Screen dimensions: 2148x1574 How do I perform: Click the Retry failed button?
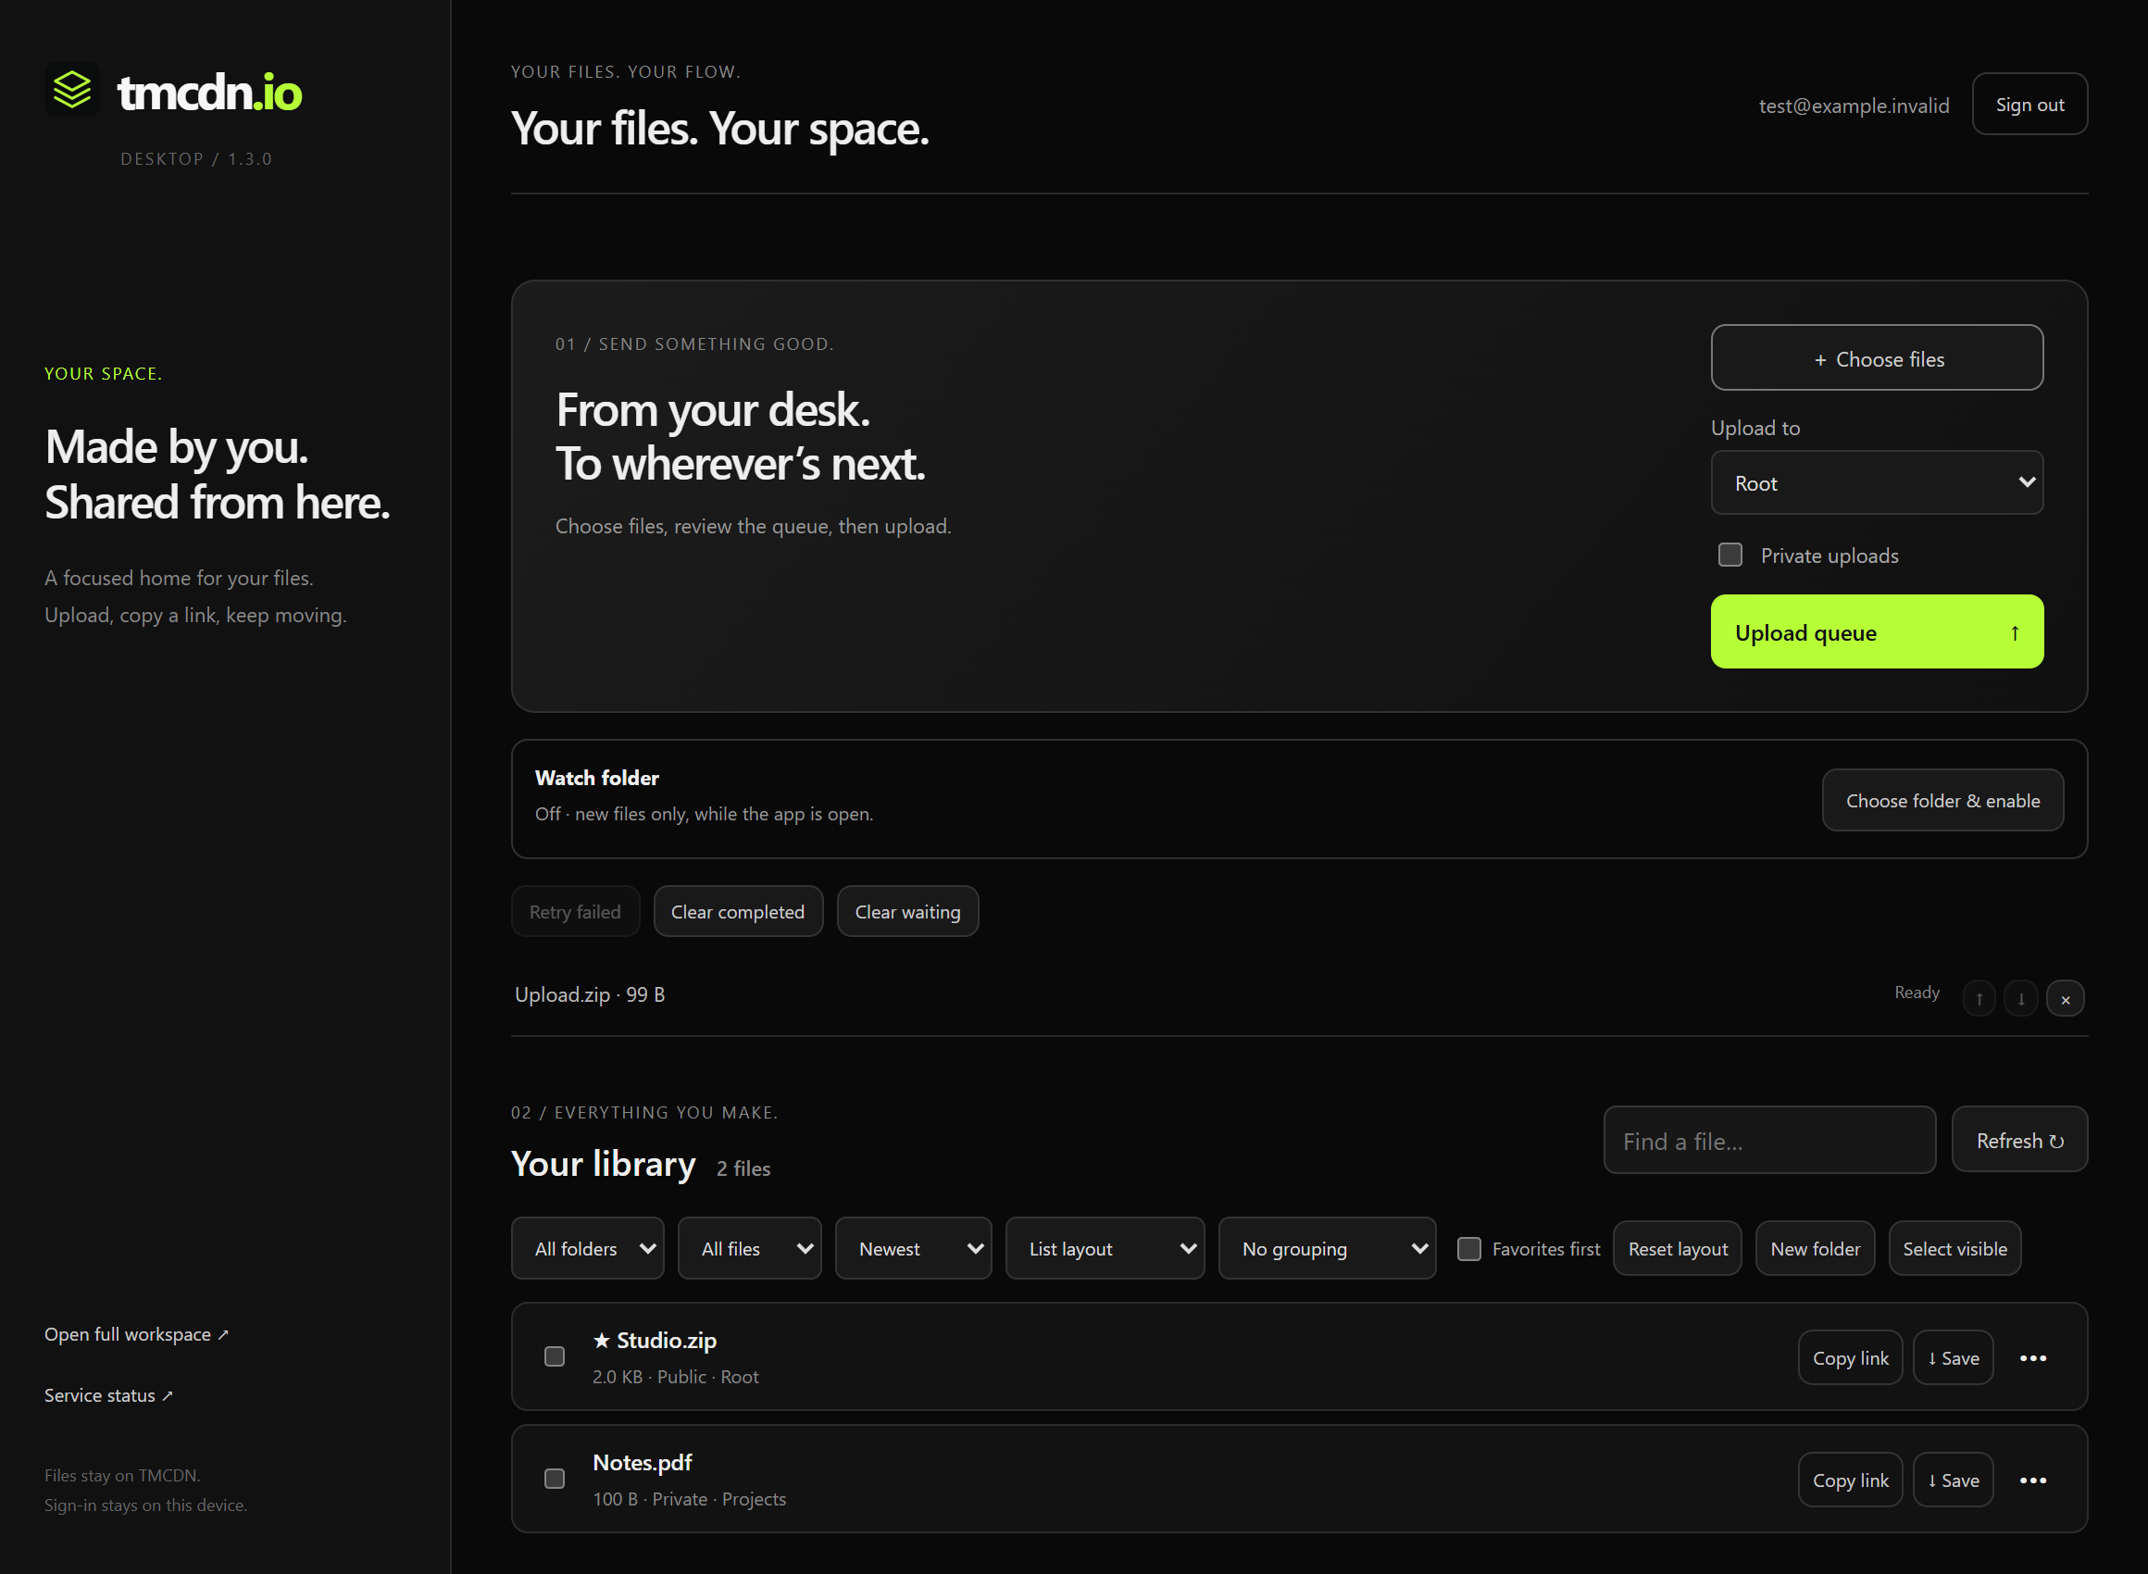coord(575,912)
